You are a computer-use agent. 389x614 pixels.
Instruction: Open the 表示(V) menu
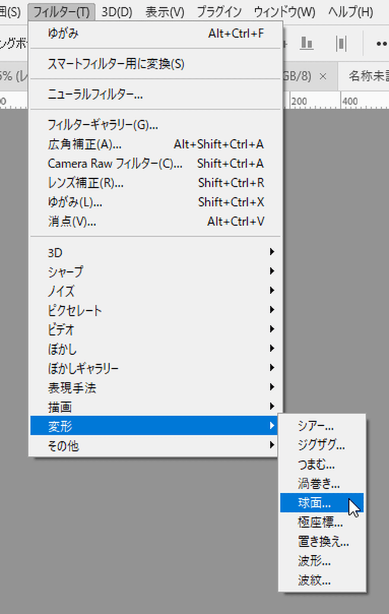pos(165,12)
